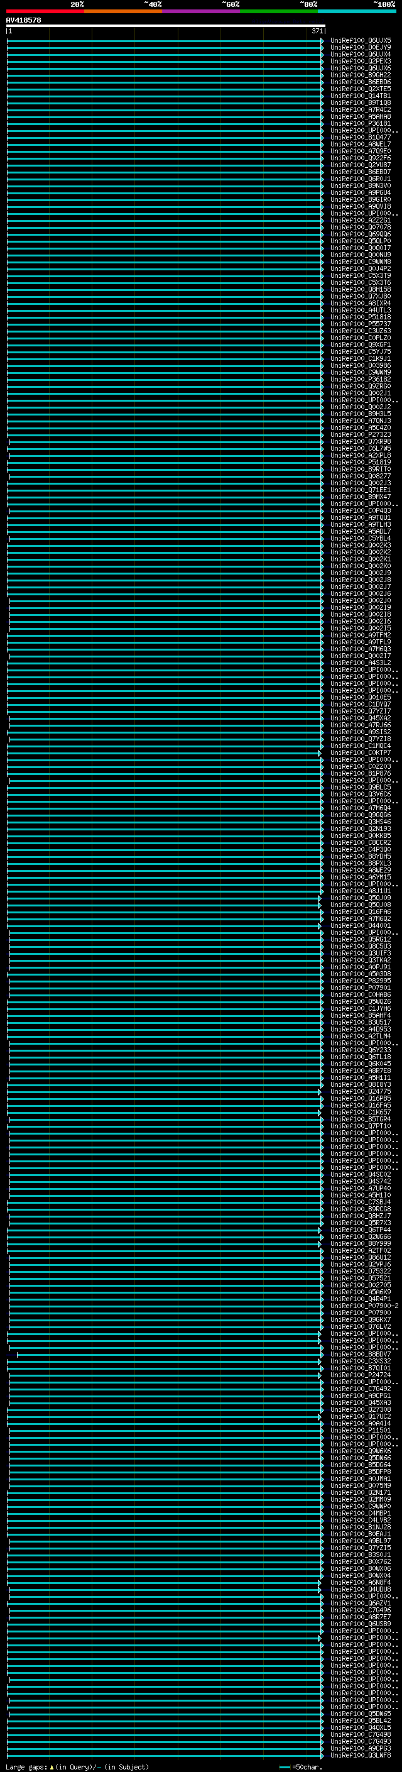The height and width of the screenshot is (1772, 402).
Task: Select label UniRef100_Q4QXL5
Action: click(x=361, y=1727)
